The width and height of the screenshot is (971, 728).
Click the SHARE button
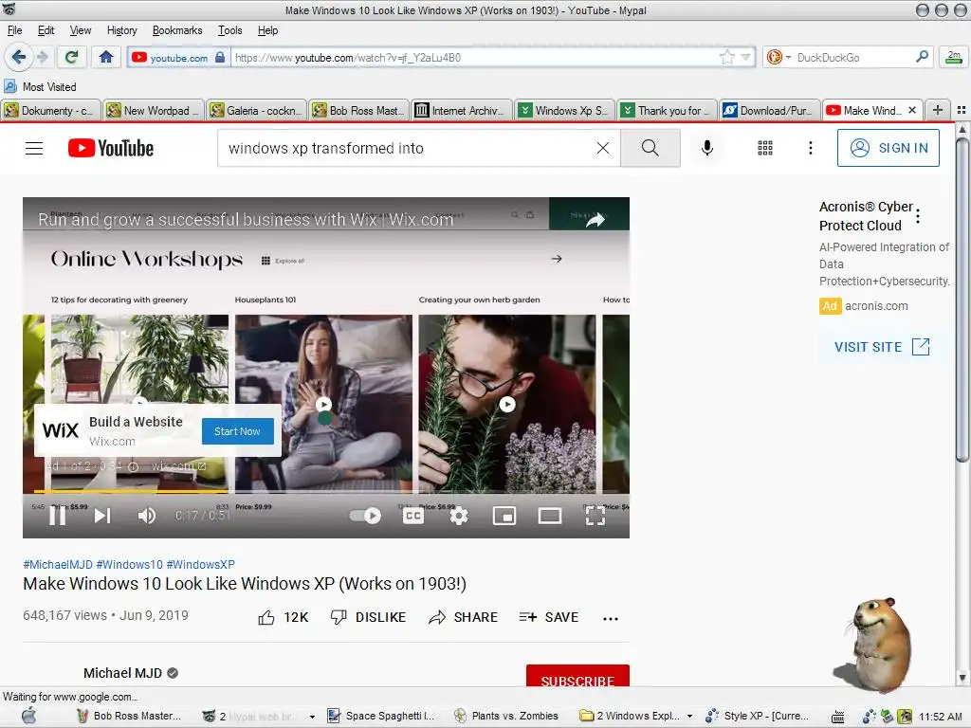pyautogui.click(x=463, y=617)
